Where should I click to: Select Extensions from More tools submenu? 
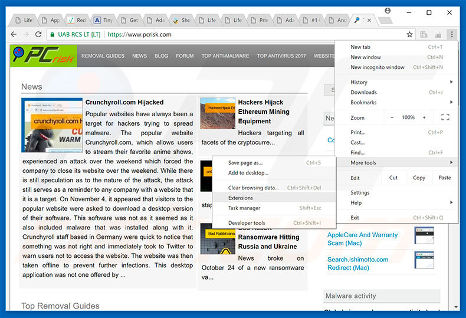240,198
